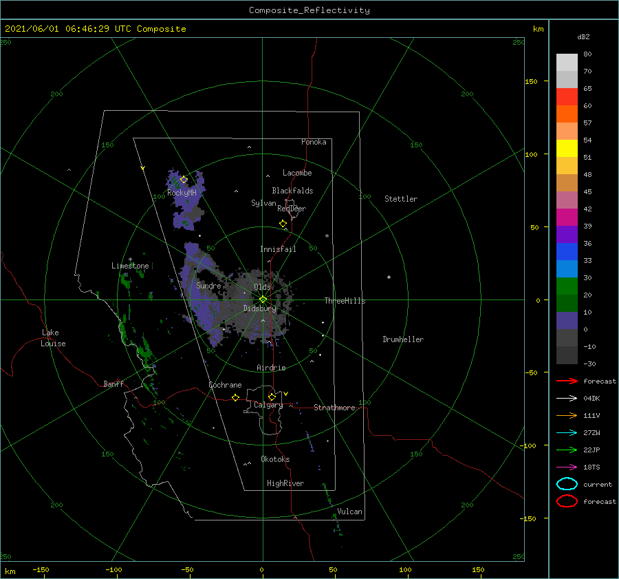Click the Innisfail city label
The height and width of the screenshot is (579, 619).
pyautogui.click(x=278, y=249)
